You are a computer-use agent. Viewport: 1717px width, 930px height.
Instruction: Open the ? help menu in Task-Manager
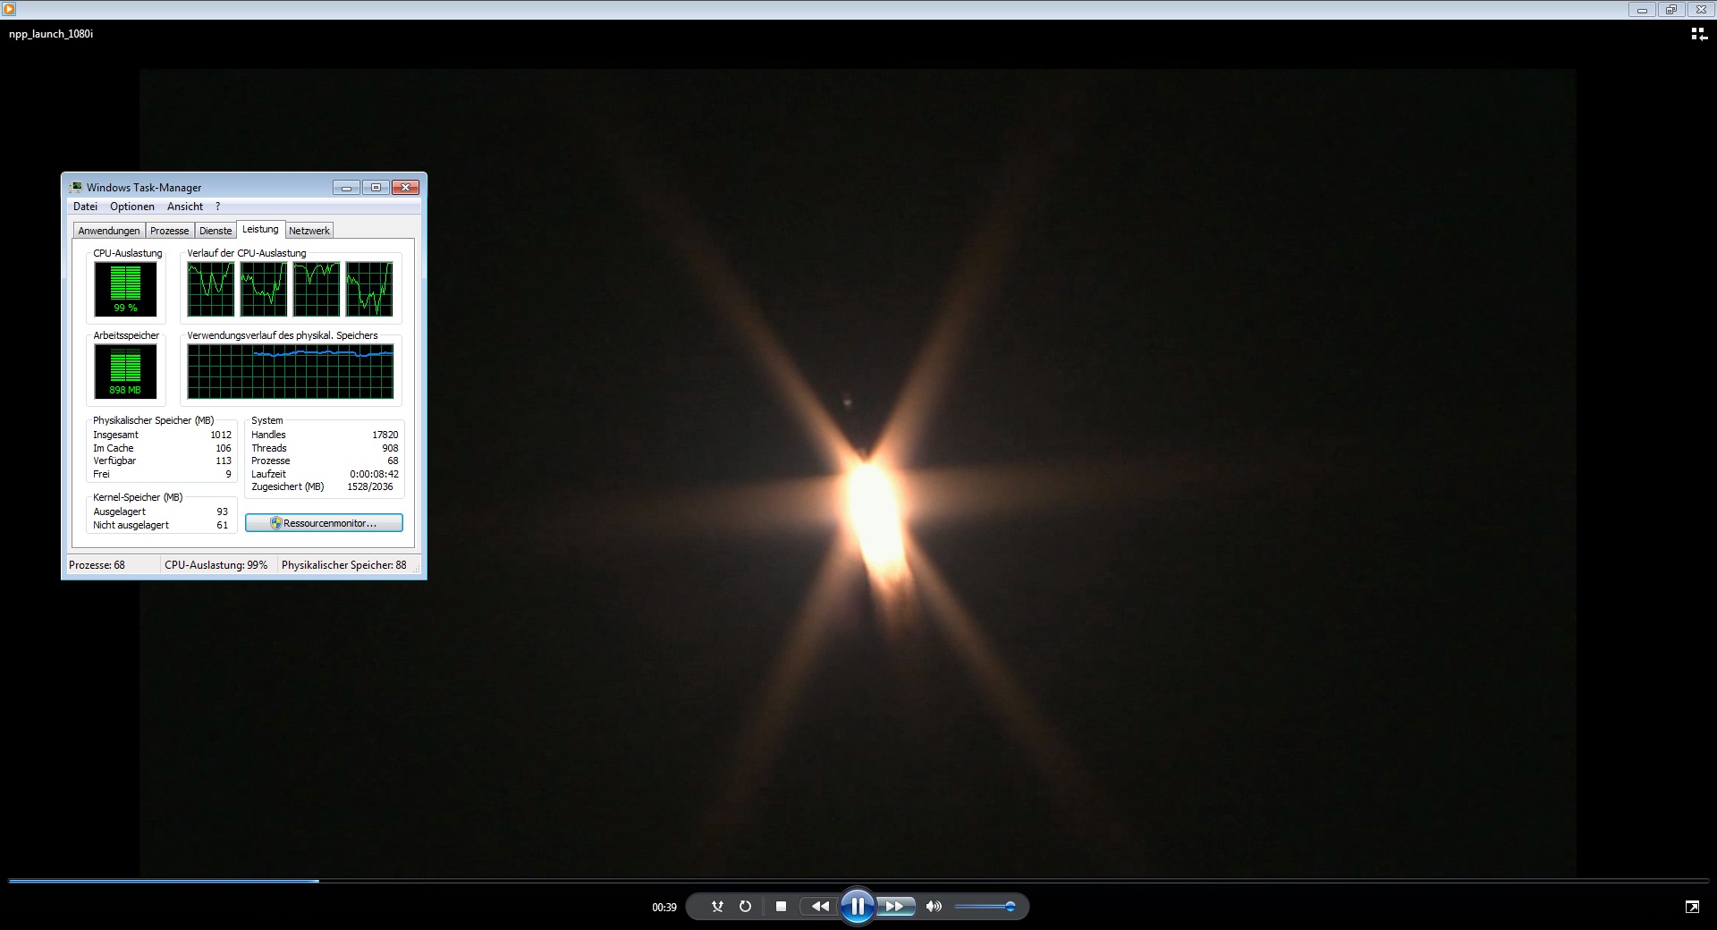(x=217, y=207)
